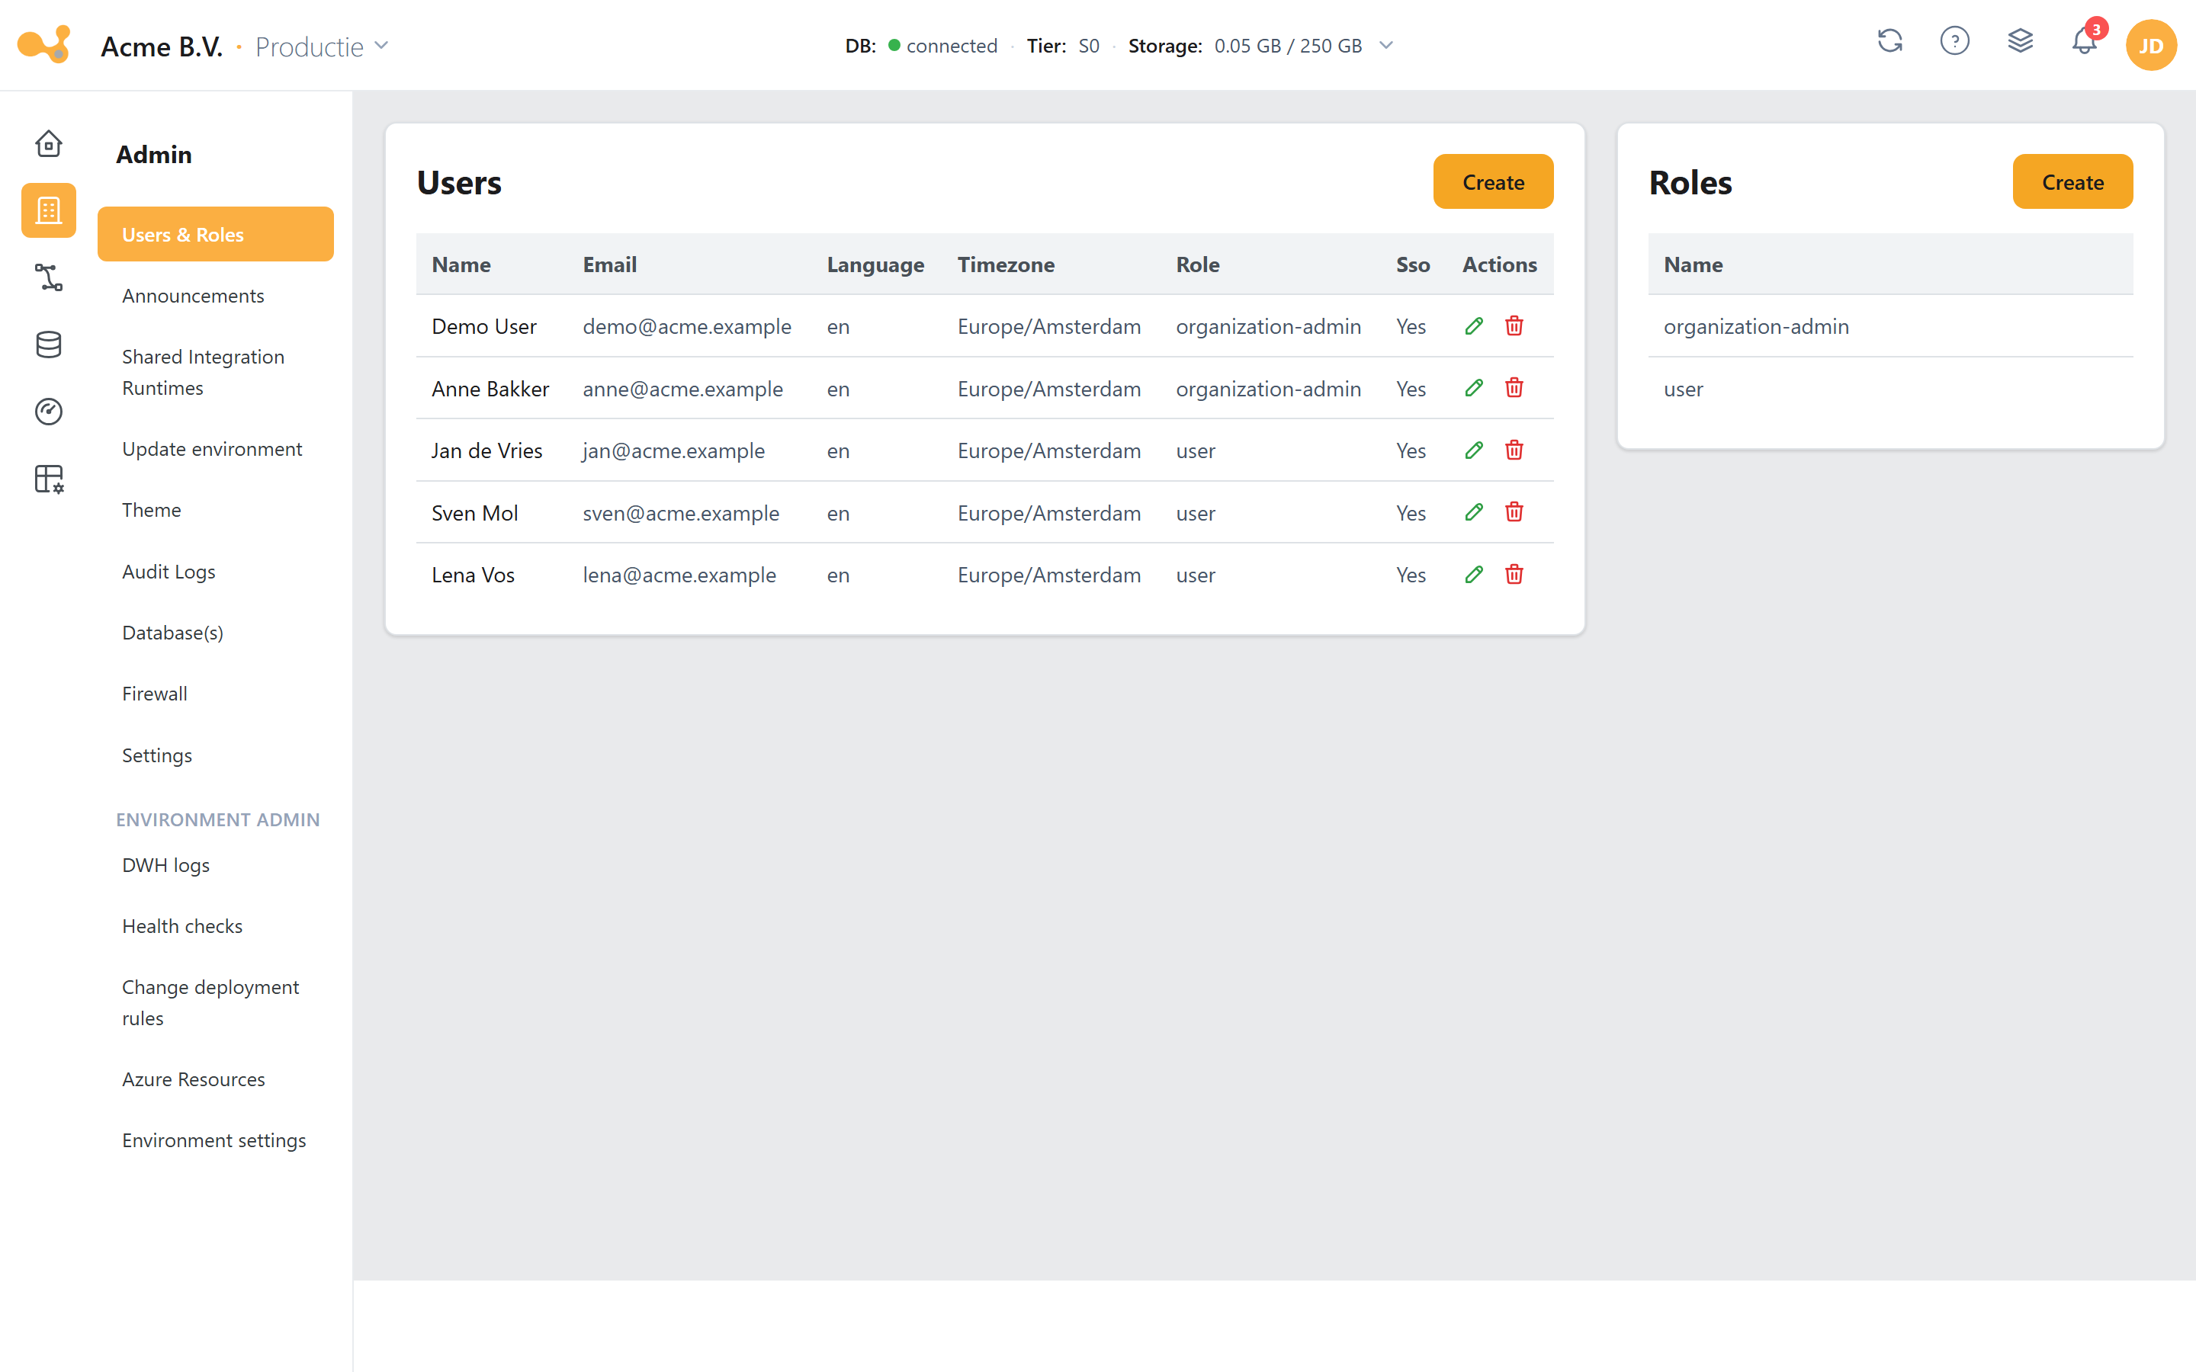Screen dimensions: 2196x1372
Task: Delete the Demo User row
Action: (1514, 325)
